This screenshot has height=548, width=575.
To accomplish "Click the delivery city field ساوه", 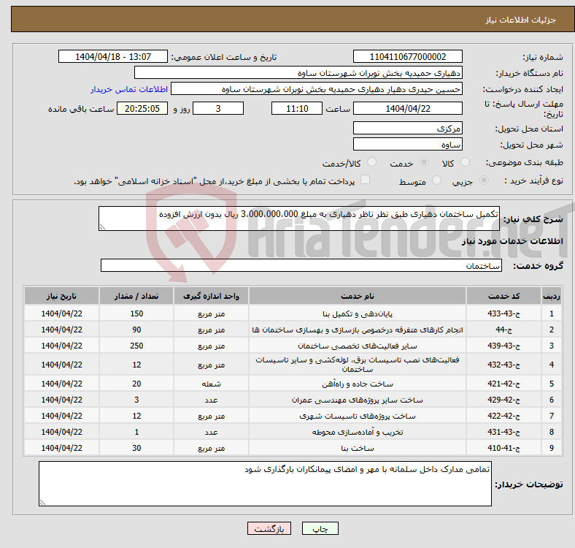I will [407, 145].
